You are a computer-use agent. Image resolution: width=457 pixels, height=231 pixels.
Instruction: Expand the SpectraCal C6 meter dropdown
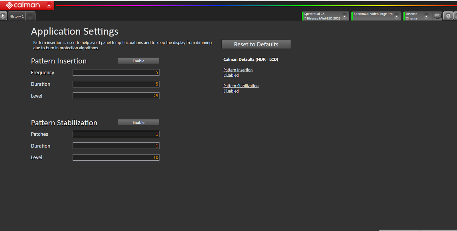point(344,16)
